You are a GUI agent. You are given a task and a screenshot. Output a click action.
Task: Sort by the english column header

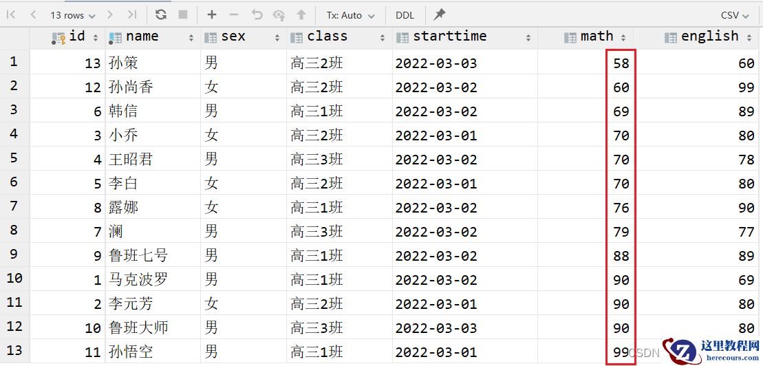click(x=709, y=37)
